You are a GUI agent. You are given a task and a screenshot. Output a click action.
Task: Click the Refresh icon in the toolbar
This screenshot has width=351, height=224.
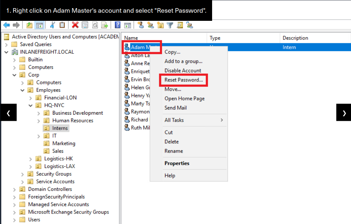coord(95,25)
